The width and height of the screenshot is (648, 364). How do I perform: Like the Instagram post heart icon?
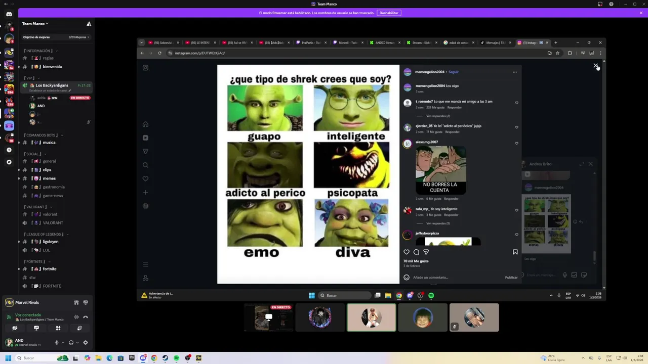pyautogui.click(x=407, y=252)
